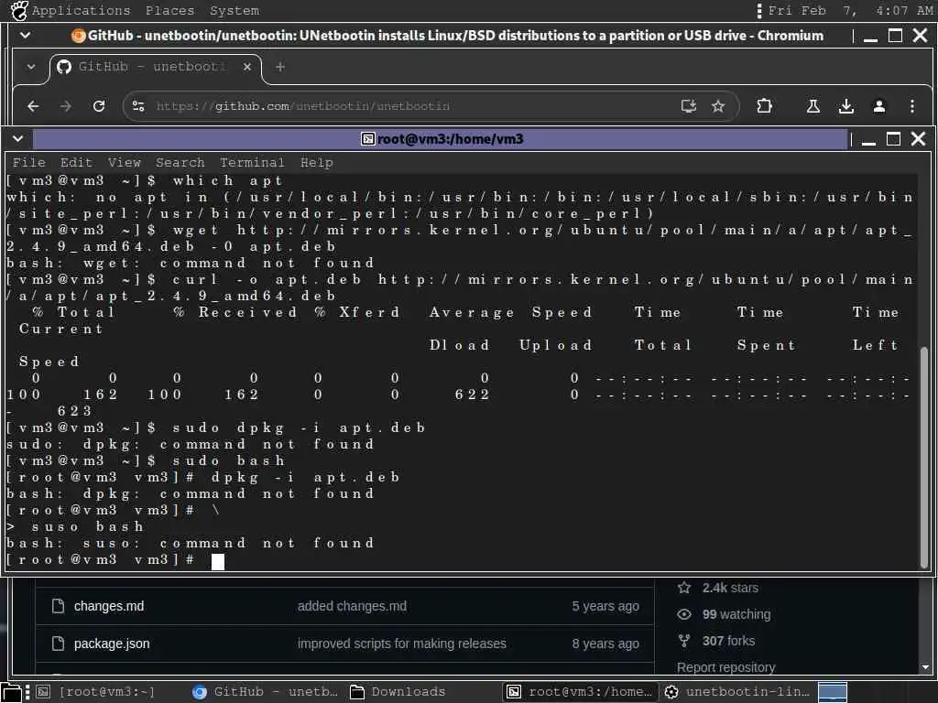The image size is (938, 703).
Task: Open the terminal Search menu
Action: [180, 163]
